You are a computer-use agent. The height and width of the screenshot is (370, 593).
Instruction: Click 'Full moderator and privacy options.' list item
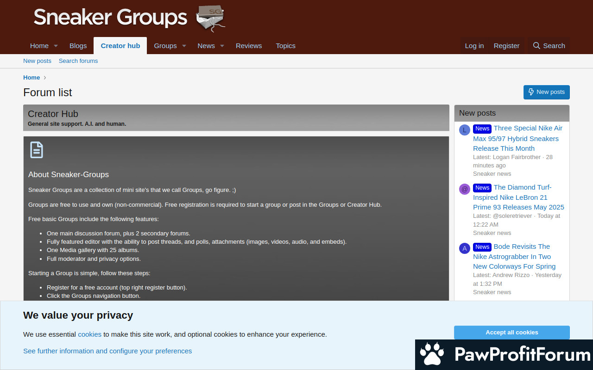point(94,259)
